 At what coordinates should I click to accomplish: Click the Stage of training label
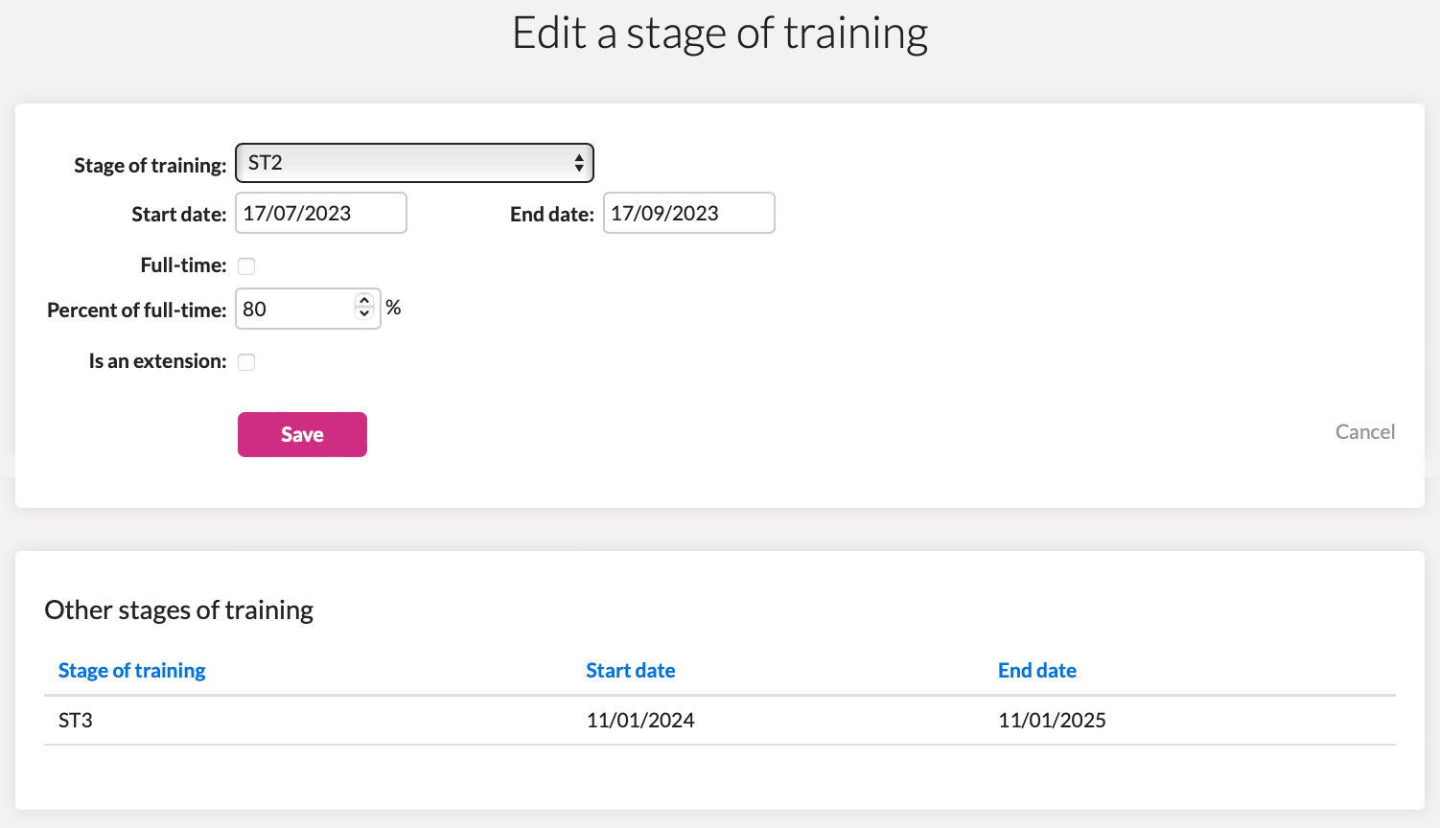(151, 165)
